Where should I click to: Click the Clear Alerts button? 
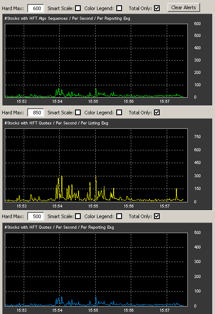click(183, 7)
